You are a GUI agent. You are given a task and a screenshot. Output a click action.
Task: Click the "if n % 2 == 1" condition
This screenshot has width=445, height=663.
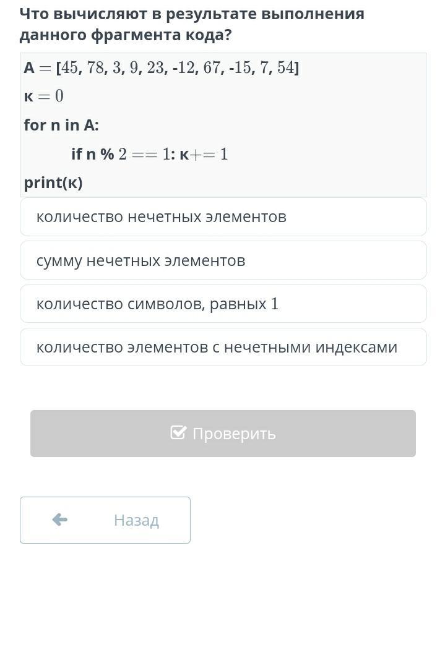pos(121,154)
